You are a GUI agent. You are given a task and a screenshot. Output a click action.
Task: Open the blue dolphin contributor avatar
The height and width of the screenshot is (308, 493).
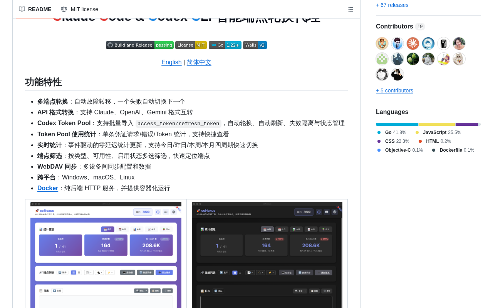pos(428,44)
